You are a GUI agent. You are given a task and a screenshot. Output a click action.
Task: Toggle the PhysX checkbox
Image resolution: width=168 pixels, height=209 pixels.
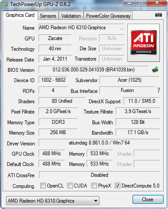pyautogui.click(x=94, y=185)
